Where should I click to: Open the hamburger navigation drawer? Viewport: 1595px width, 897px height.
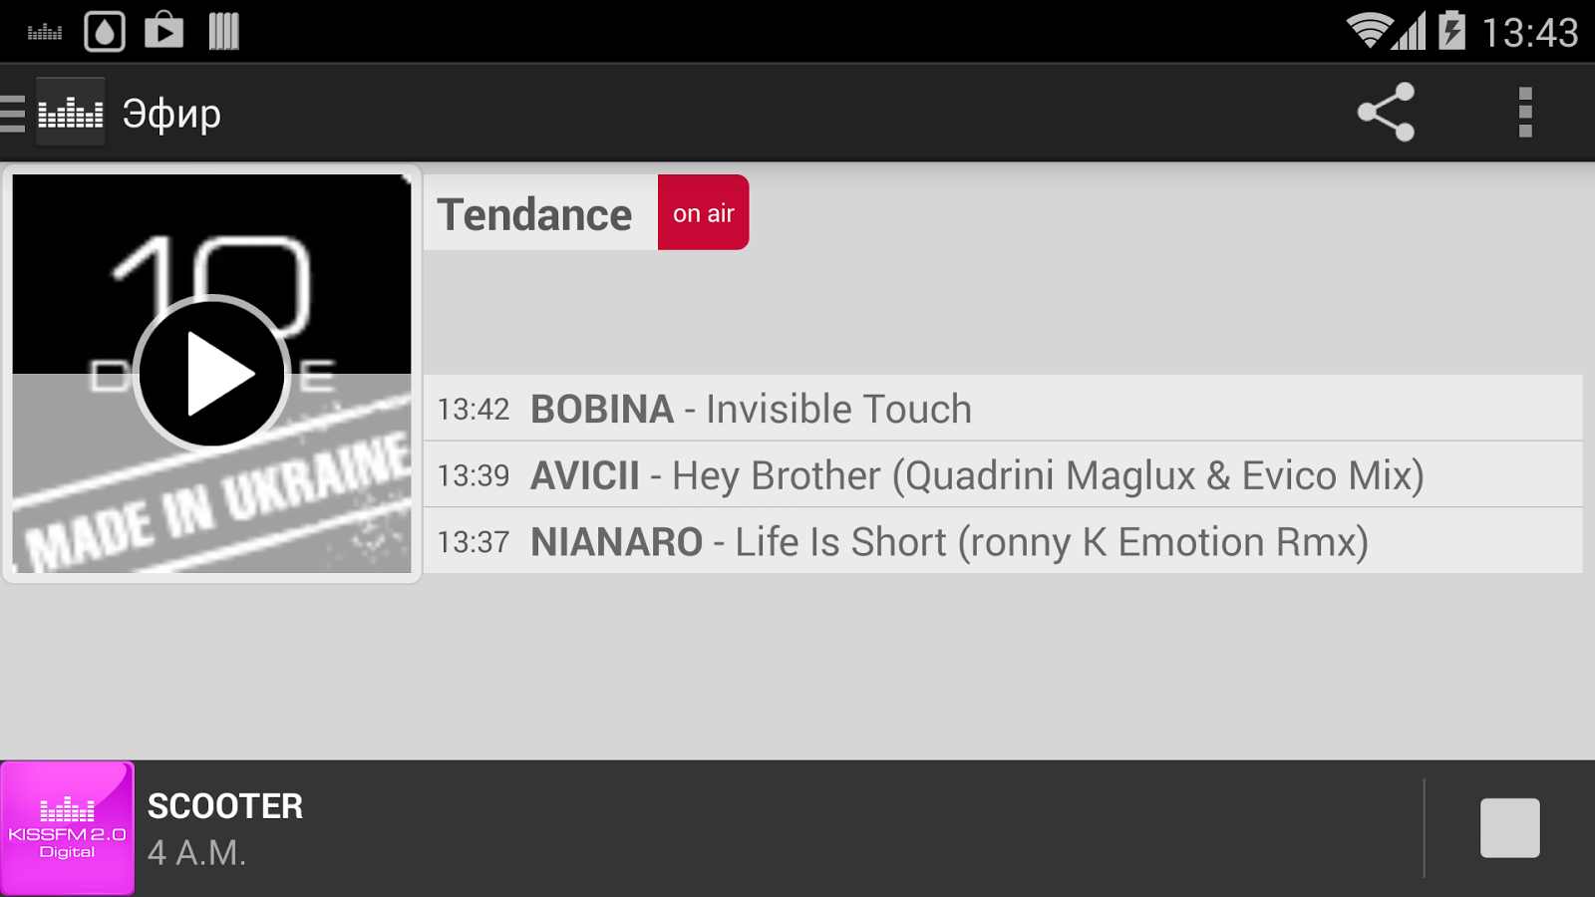click(x=13, y=114)
